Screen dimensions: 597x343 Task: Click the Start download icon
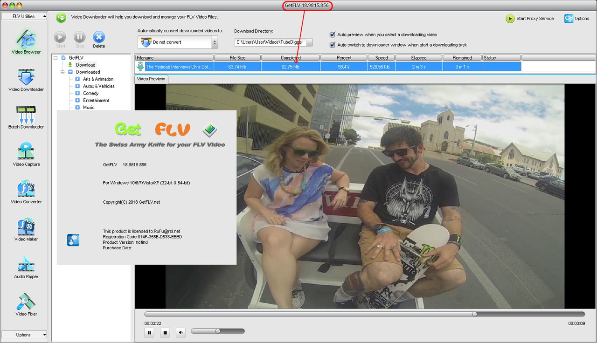click(x=60, y=37)
